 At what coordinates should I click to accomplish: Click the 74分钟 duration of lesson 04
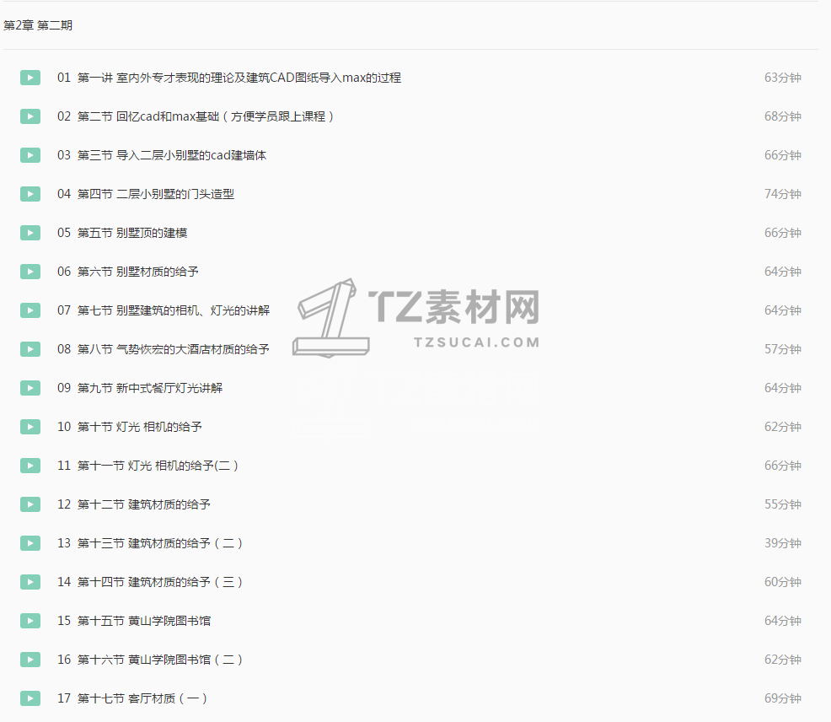click(782, 194)
